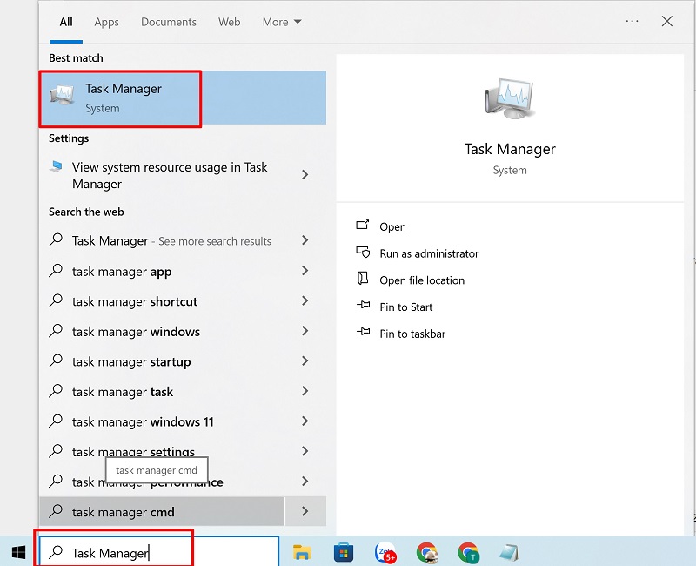The image size is (696, 566).
Task: Expand the task manager cmd suggestion
Action: (305, 512)
